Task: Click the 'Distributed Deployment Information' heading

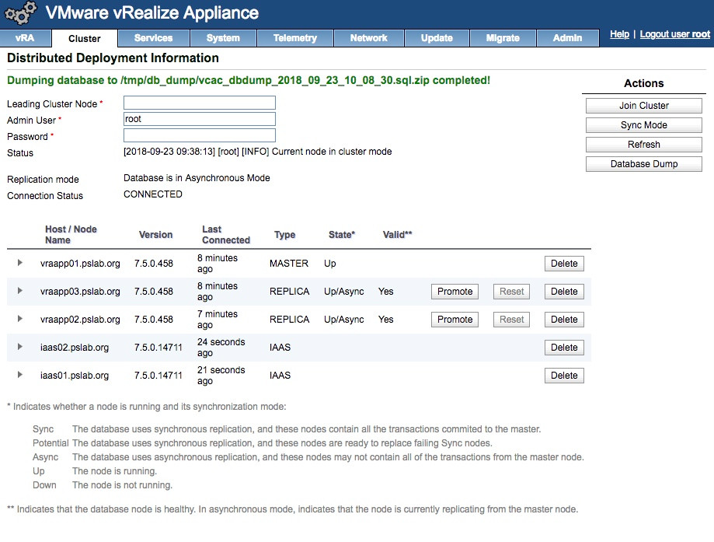Action: pos(113,58)
